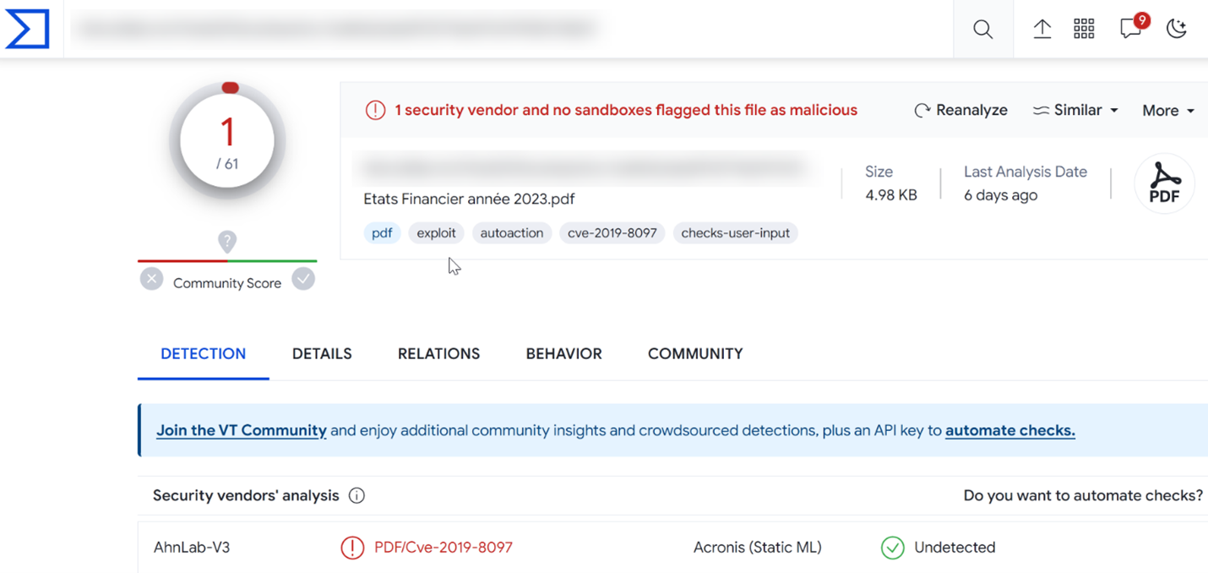Open the notifications chat icon

(x=1130, y=30)
